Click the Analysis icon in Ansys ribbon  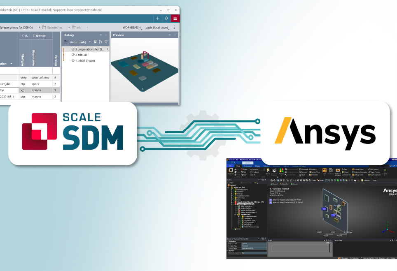pyautogui.click(x=282, y=171)
